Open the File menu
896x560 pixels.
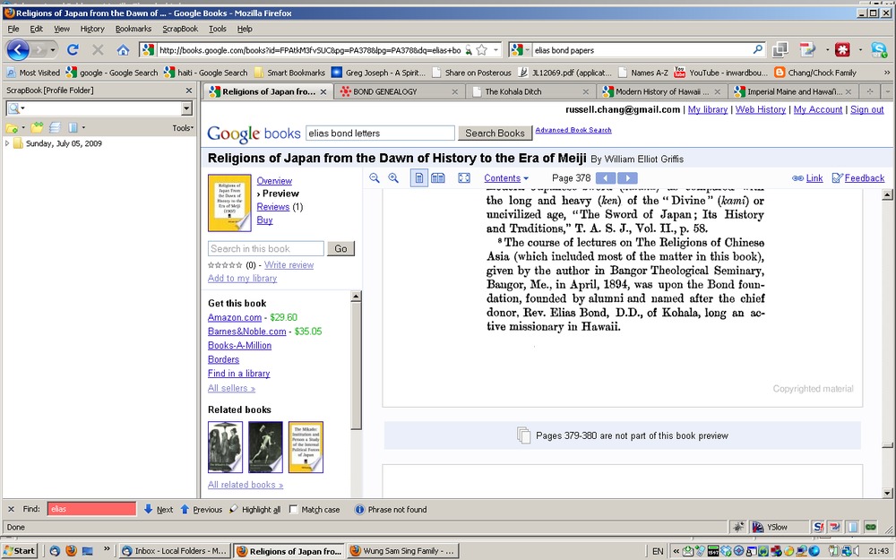(13, 29)
